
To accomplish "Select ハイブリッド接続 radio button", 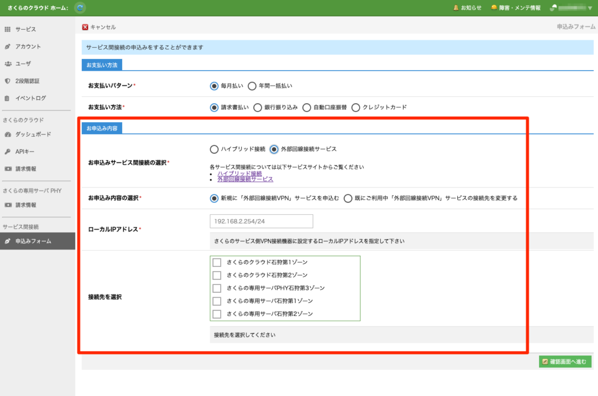I will [214, 149].
